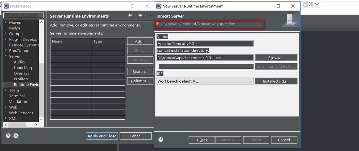The image size is (359, 151).
Task: Click the help icon in Preferences window
Action: pos(8,136)
